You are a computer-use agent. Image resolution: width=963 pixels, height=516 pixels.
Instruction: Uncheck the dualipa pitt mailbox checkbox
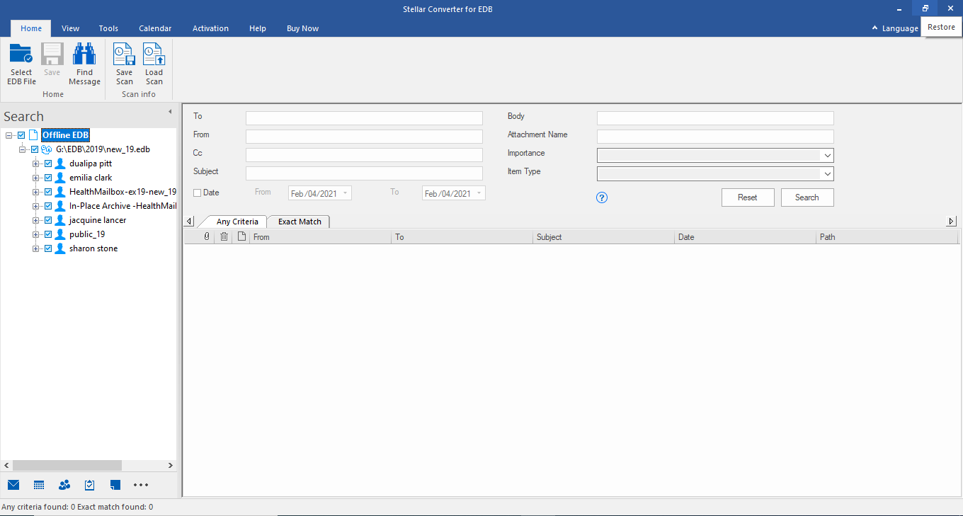click(48, 164)
